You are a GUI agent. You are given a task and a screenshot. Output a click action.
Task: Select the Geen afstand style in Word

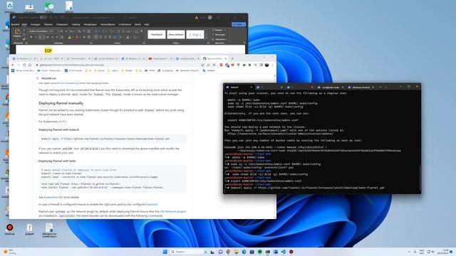176,35
